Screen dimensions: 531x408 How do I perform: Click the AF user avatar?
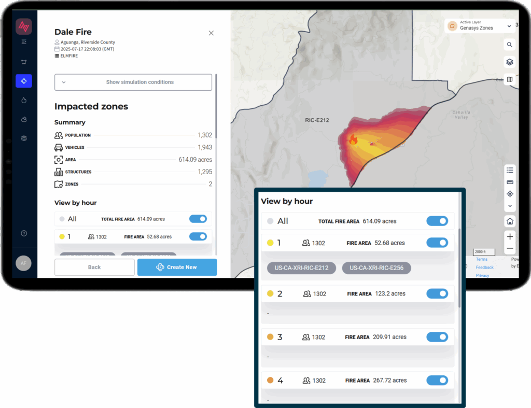[24, 263]
